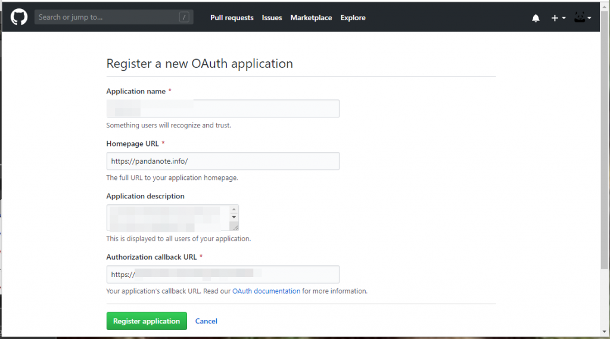This screenshot has height=339, width=610.
Task: Click description textarea scroll up arrow
Action: click(234, 210)
